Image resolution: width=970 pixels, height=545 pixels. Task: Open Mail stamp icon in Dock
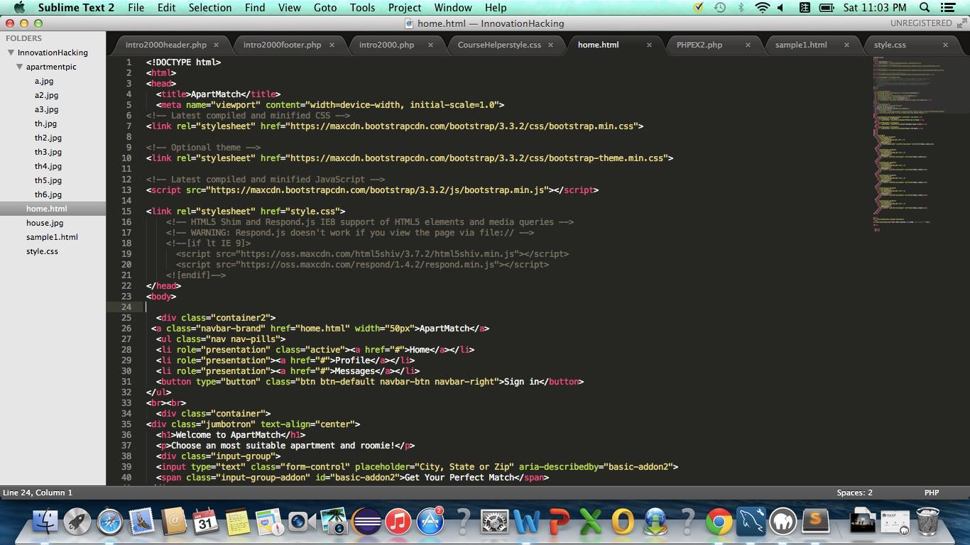coord(142,522)
